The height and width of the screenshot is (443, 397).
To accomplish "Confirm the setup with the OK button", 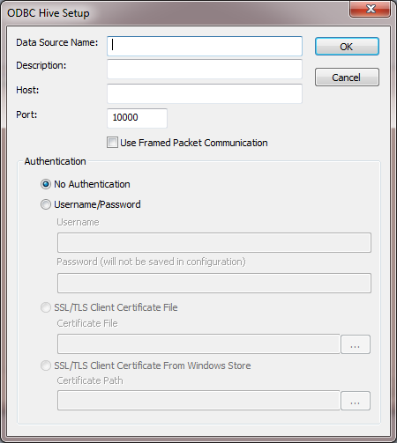I will [x=347, y=47].
